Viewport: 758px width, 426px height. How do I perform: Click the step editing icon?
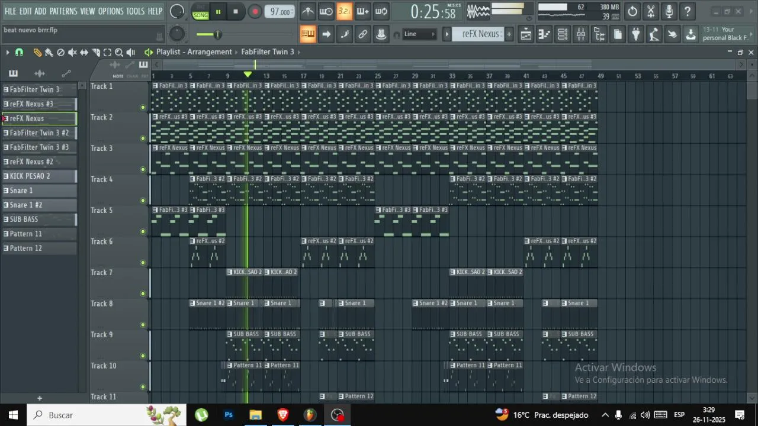pos(345,34)
